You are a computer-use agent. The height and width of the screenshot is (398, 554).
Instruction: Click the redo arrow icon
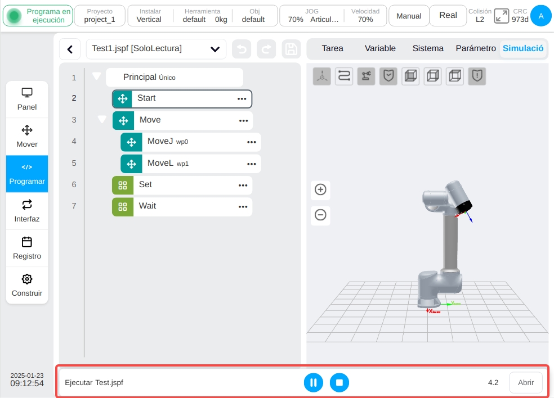(266, 49)
